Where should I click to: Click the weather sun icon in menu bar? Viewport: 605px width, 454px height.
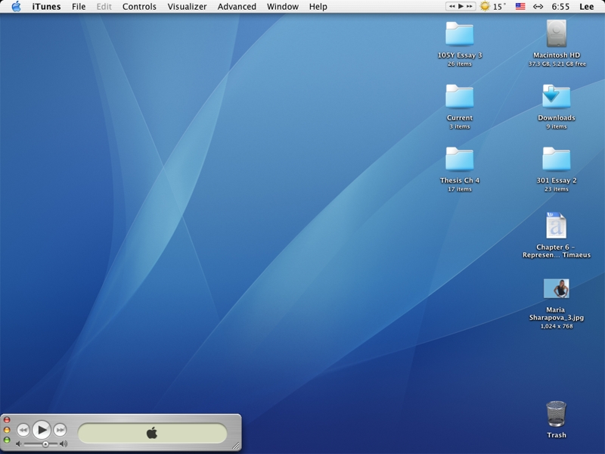(x=485, y=7)
